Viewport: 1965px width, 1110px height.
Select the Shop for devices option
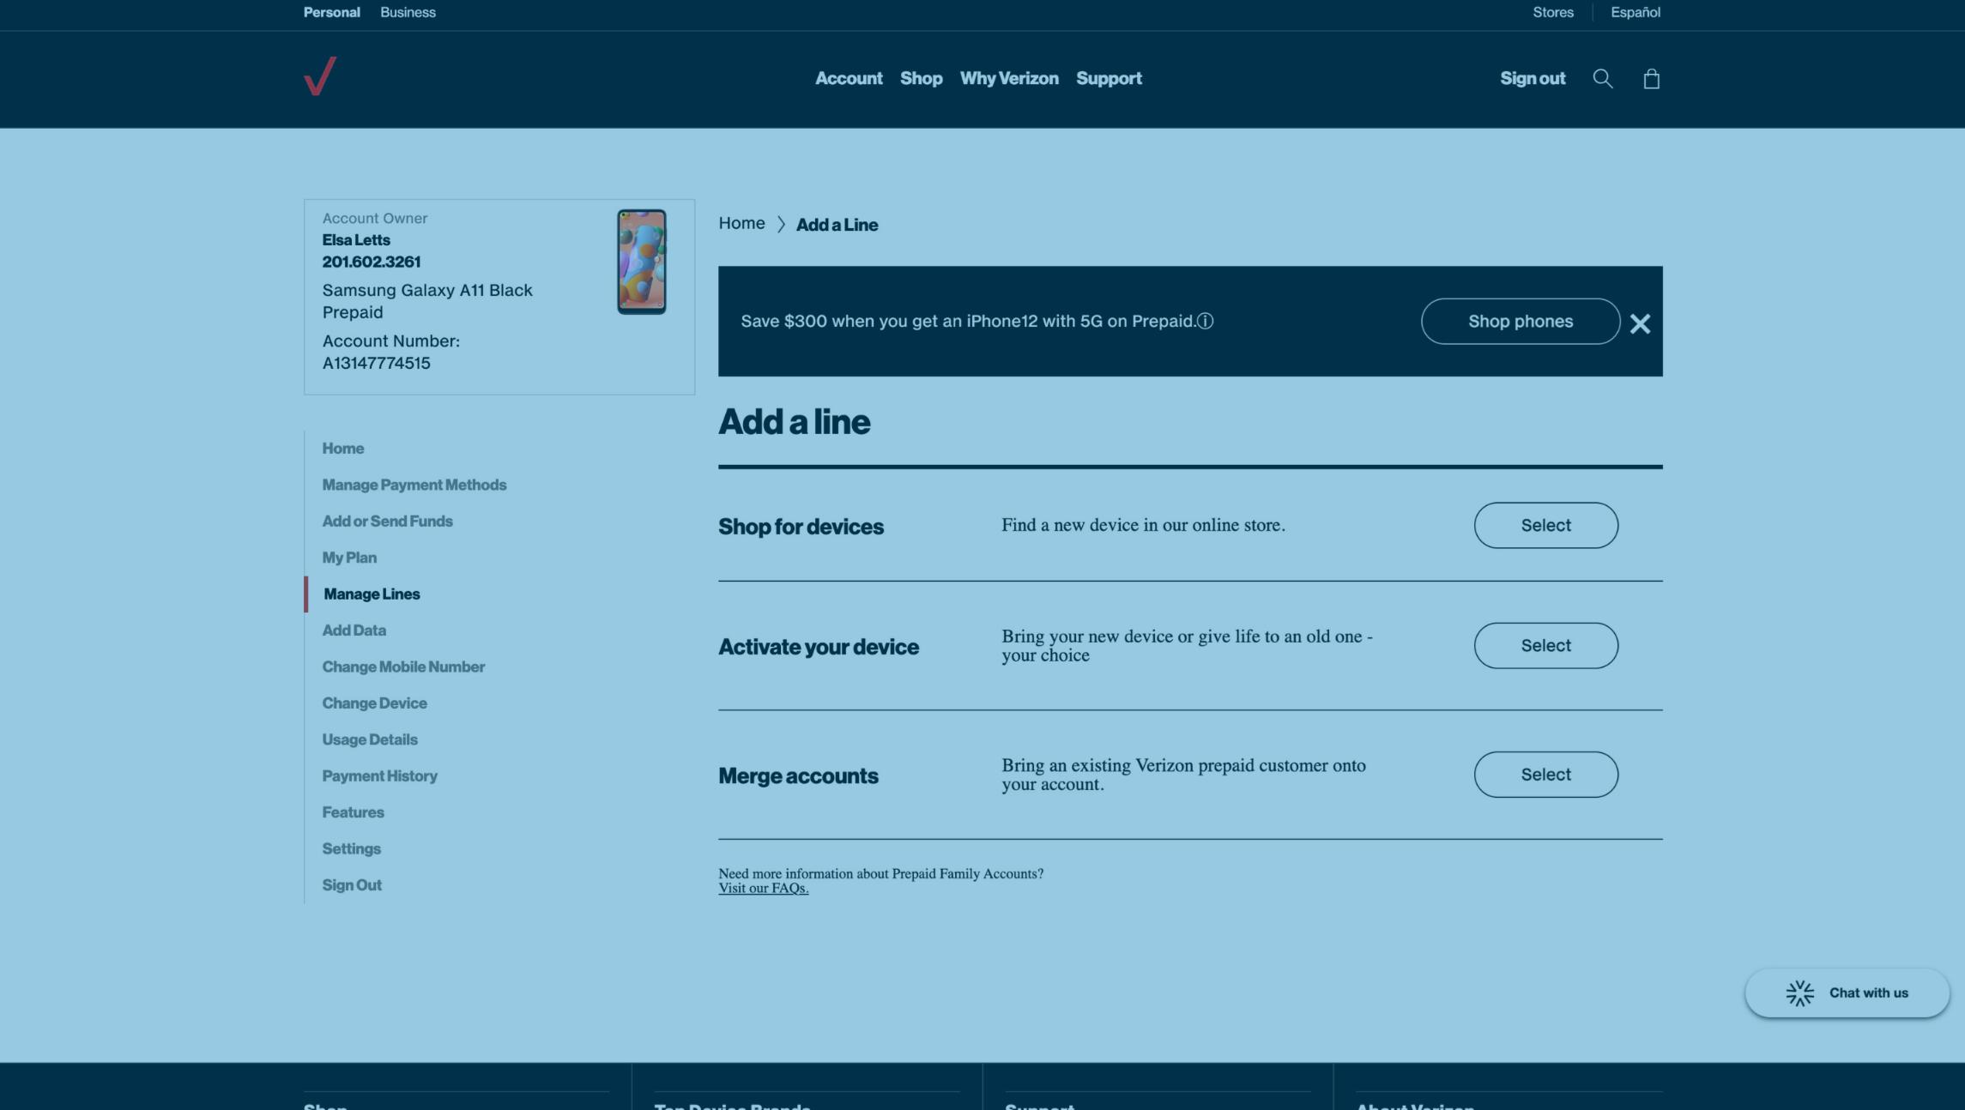tap(1545, 525)
